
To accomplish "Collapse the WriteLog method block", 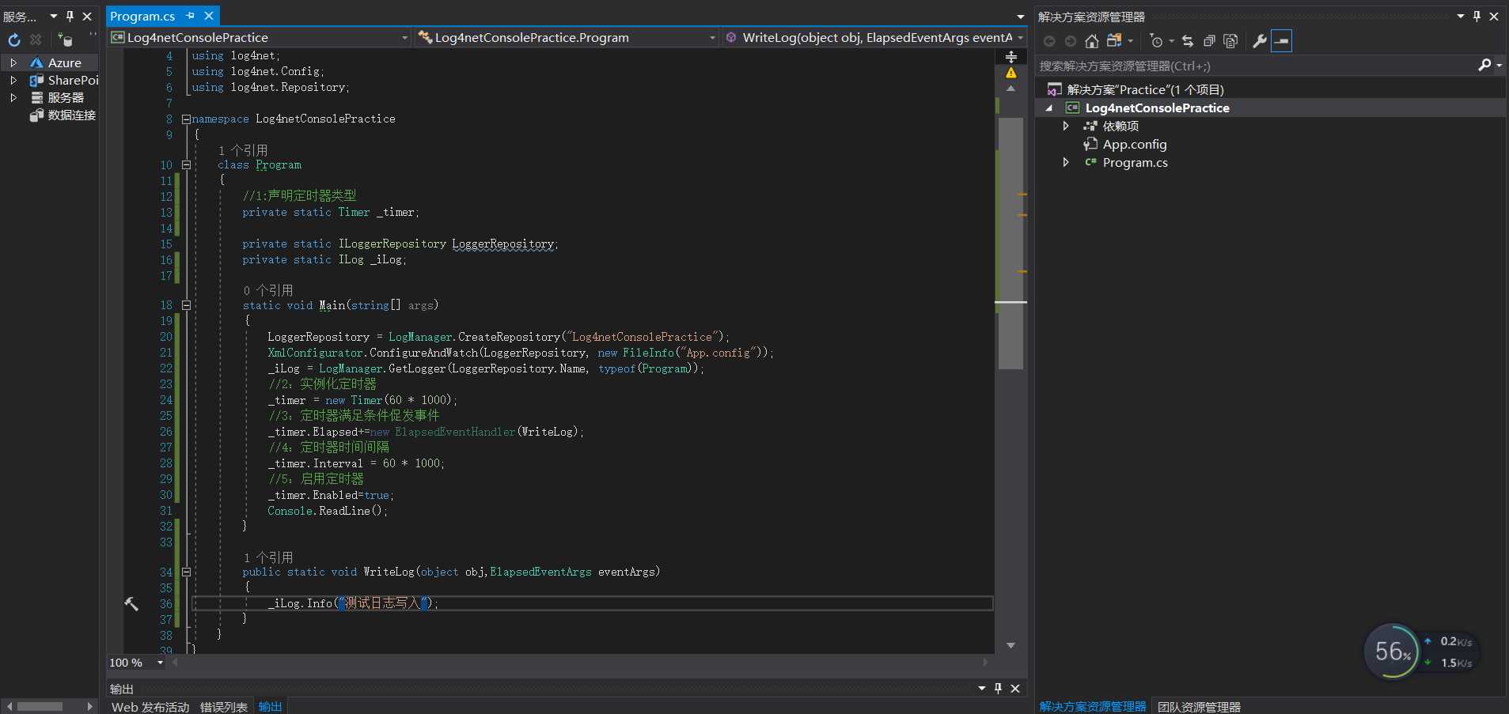I will [186, 572].
